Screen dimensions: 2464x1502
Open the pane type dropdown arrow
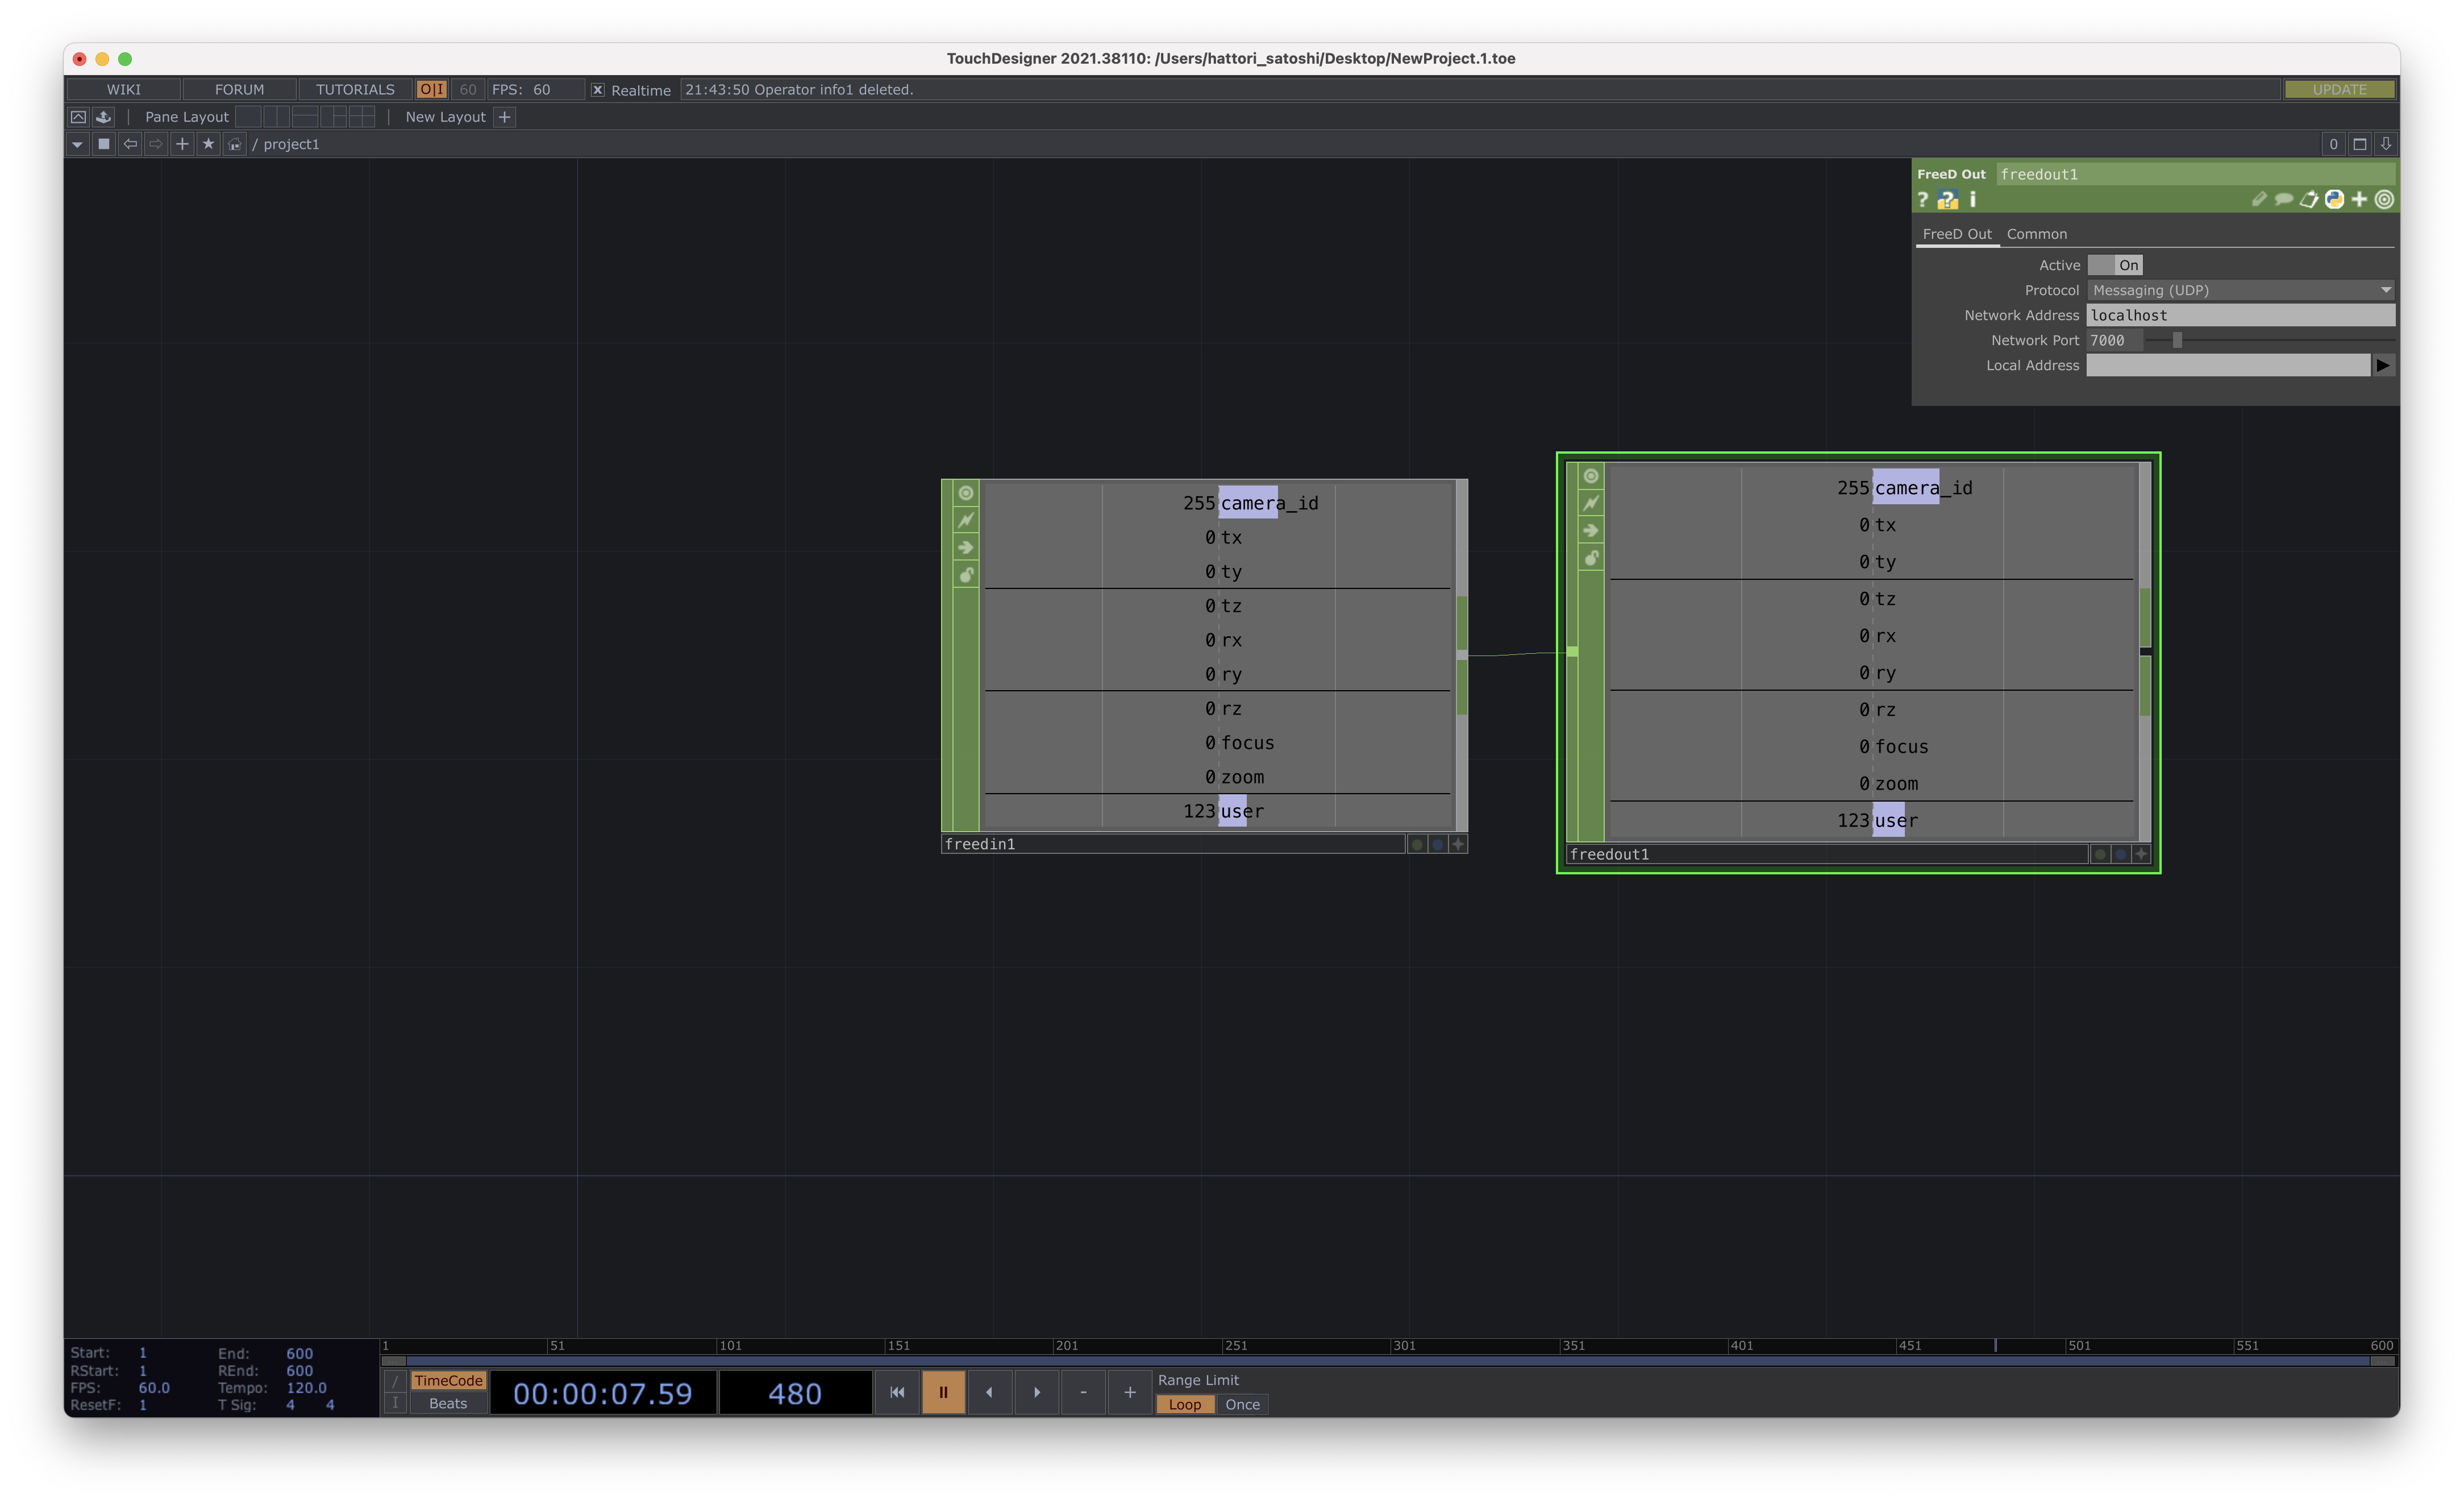pos(77,144)
